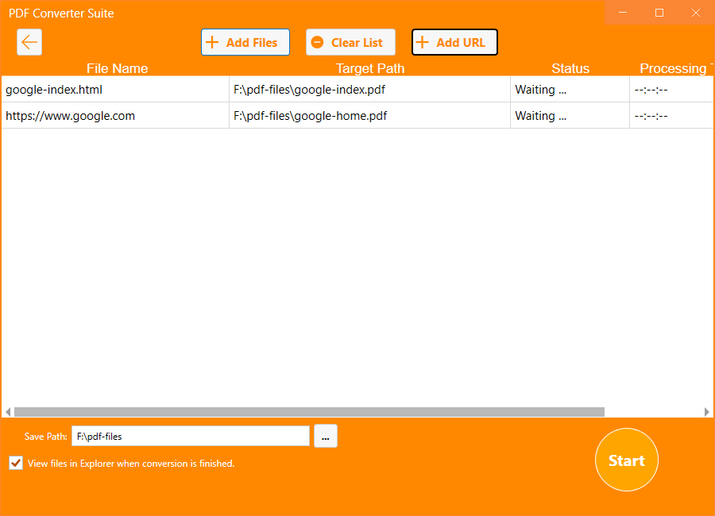Screen dimensions: 715x516
Task: Click the plus icon on Add URL
Action: (x=422, y=42)
